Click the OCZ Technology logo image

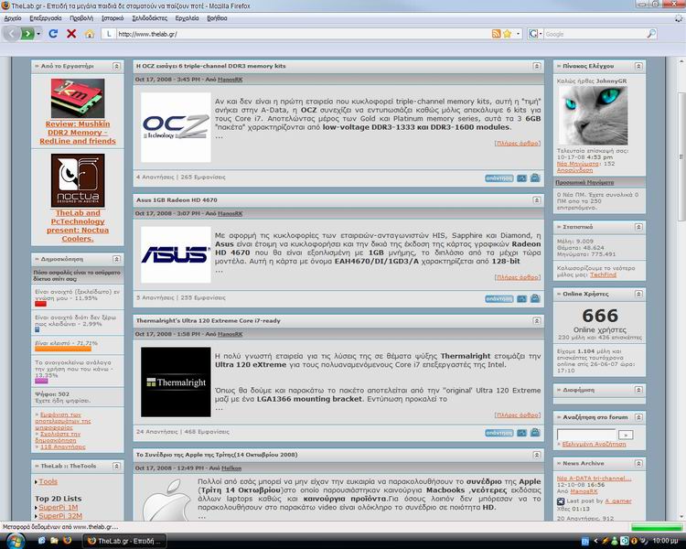click(x=176, y=127)
